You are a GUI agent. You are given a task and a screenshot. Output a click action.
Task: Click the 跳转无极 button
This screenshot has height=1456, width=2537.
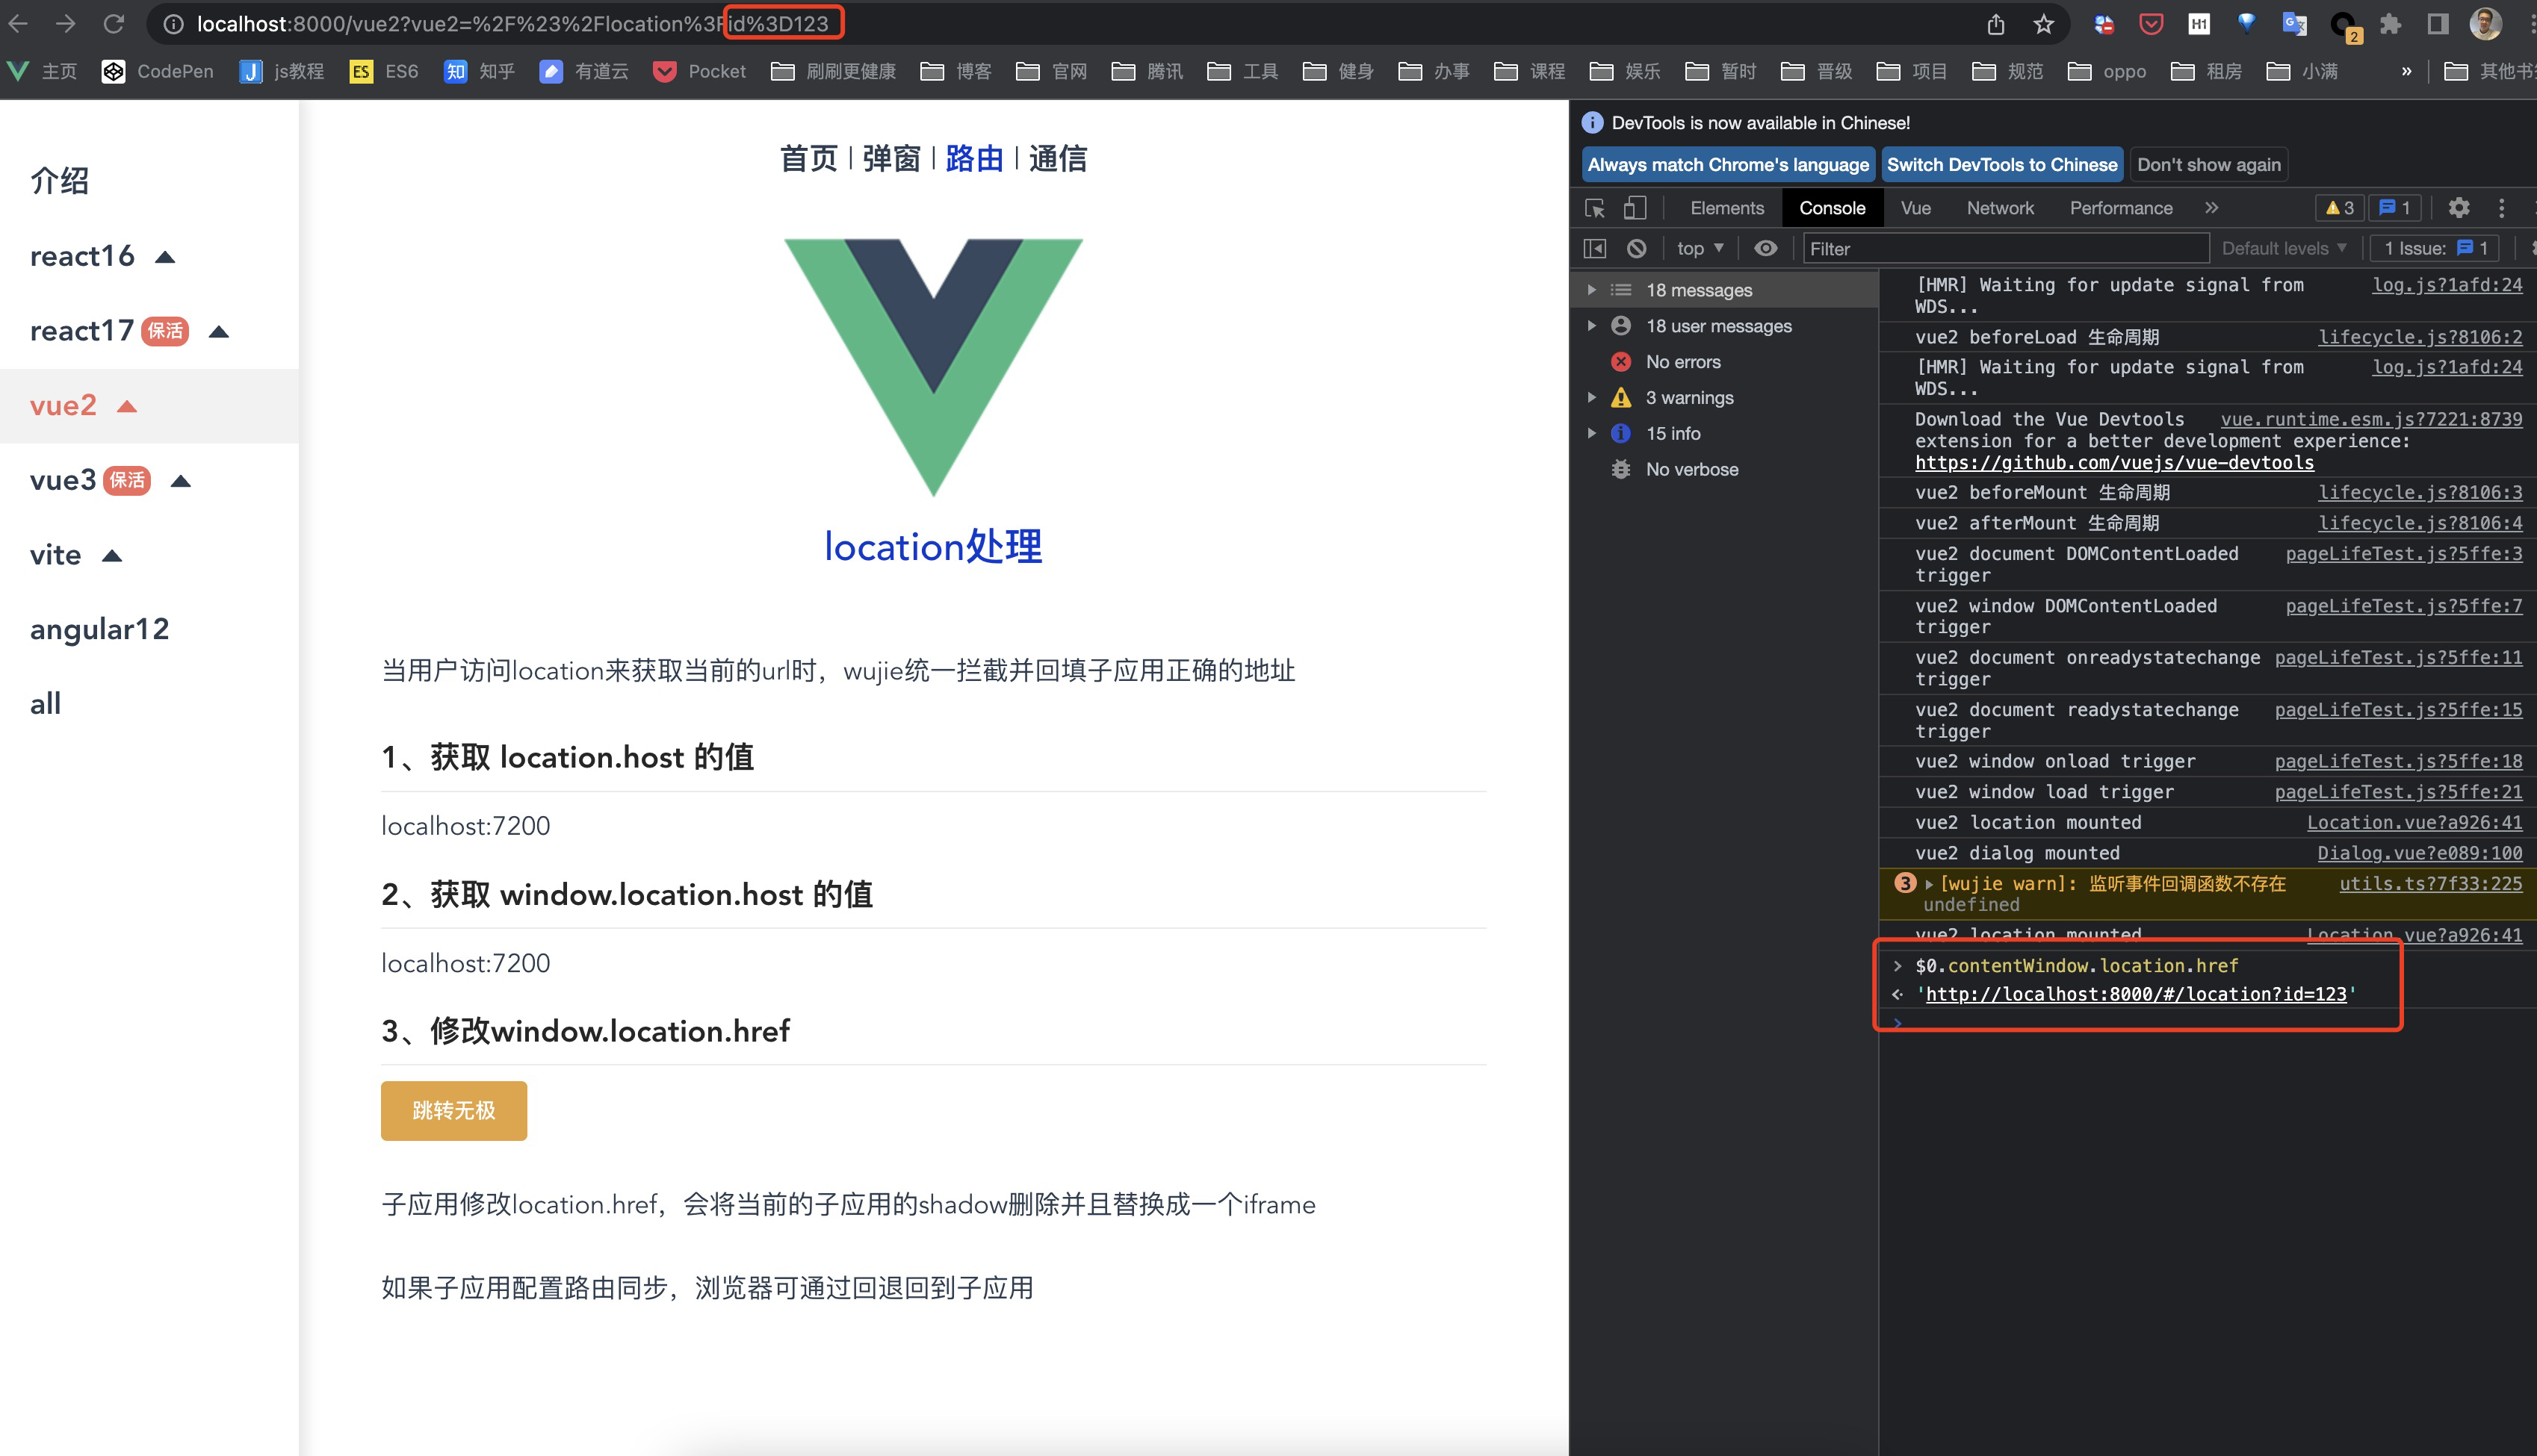point(453,1110)
